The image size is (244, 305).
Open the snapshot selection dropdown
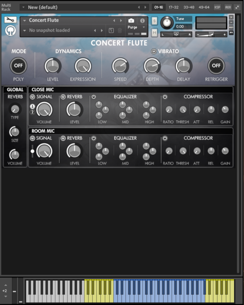[x=24, y=30]
